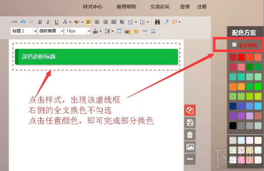Click the more options ellipsis button
264x171 pixels.
coord(190,159)
